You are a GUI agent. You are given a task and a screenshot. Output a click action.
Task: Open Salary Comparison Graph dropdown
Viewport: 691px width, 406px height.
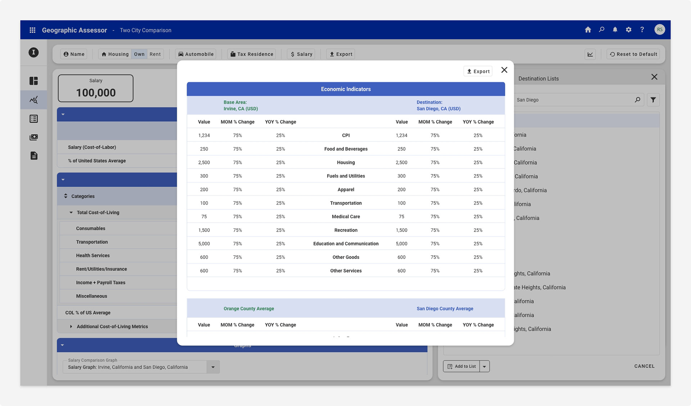point(213,367)
